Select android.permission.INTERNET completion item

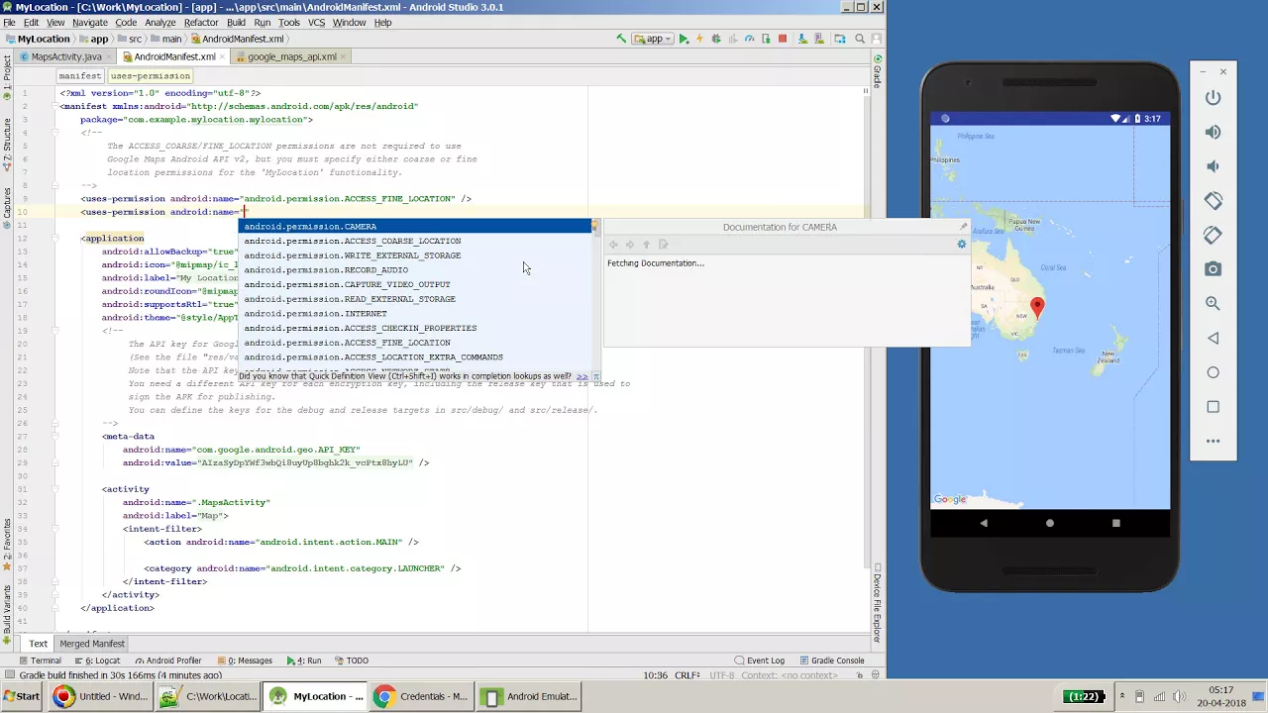[415, 313]
